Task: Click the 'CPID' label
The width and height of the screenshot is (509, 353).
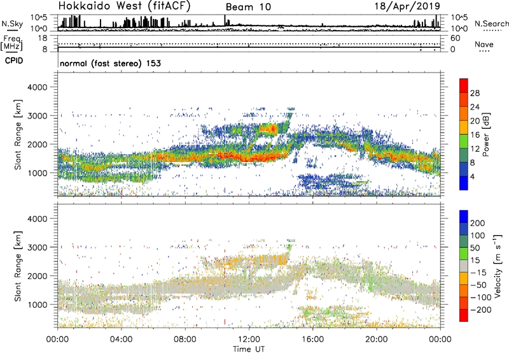Action: [x=14, y=61]
